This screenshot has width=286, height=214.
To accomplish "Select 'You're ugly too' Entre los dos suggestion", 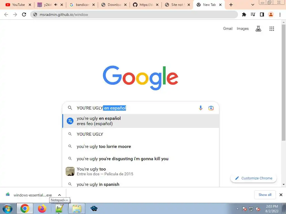I will (x=141, y=171).
